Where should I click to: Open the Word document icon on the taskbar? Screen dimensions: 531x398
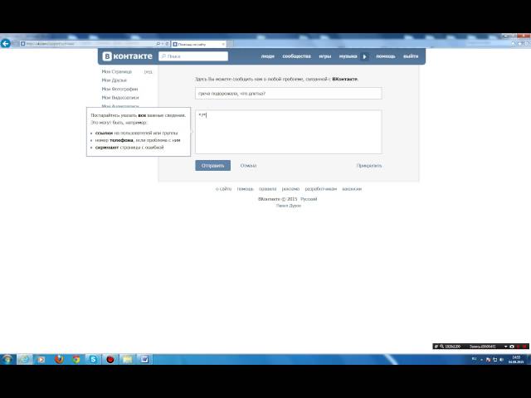144,359
